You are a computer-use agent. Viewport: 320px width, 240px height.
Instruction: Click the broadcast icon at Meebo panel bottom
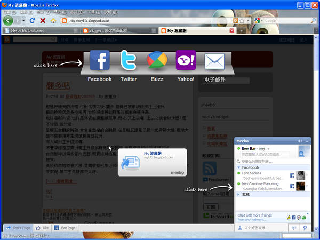point(294,228)
